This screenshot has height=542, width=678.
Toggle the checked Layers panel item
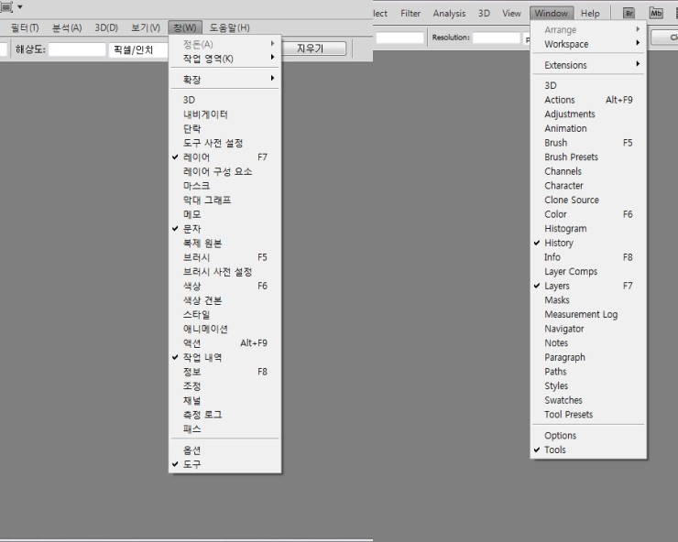tap(588, 286)
